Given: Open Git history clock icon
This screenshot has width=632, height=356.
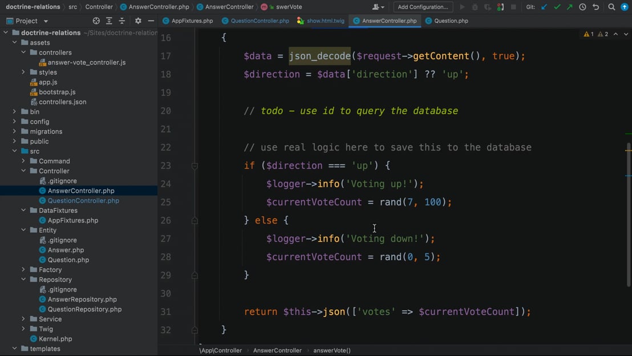Looking at the screenshot, I should pyautogui.click(x=582, y=7).
